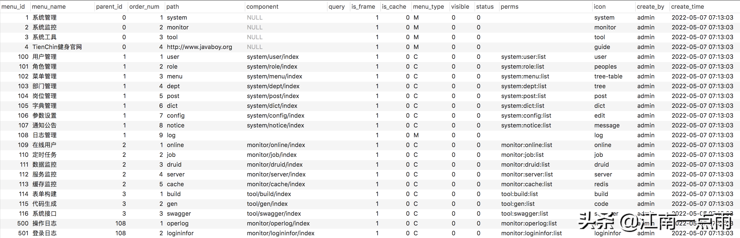Image resolution: width=740 pixels, height=238 pixels.
Task: Select the menu_type column header
Action: 428,7
